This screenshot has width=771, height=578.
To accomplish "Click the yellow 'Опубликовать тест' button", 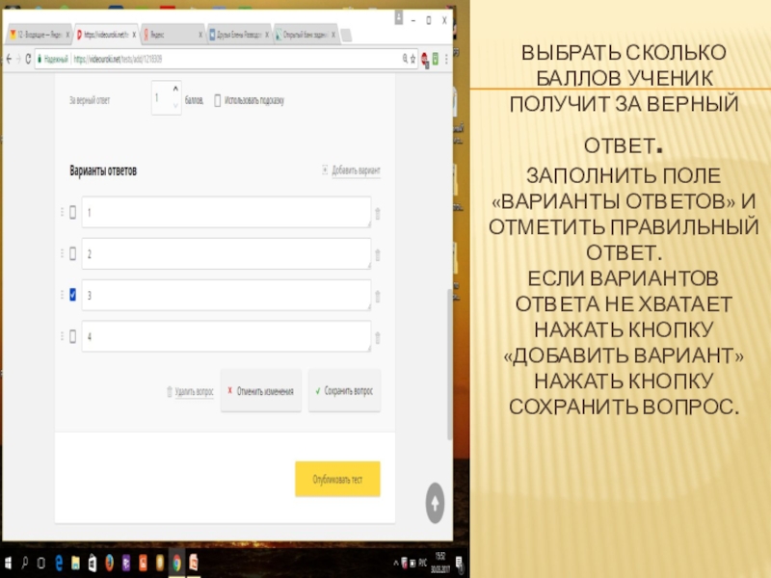I will click(x=337, y=479).
